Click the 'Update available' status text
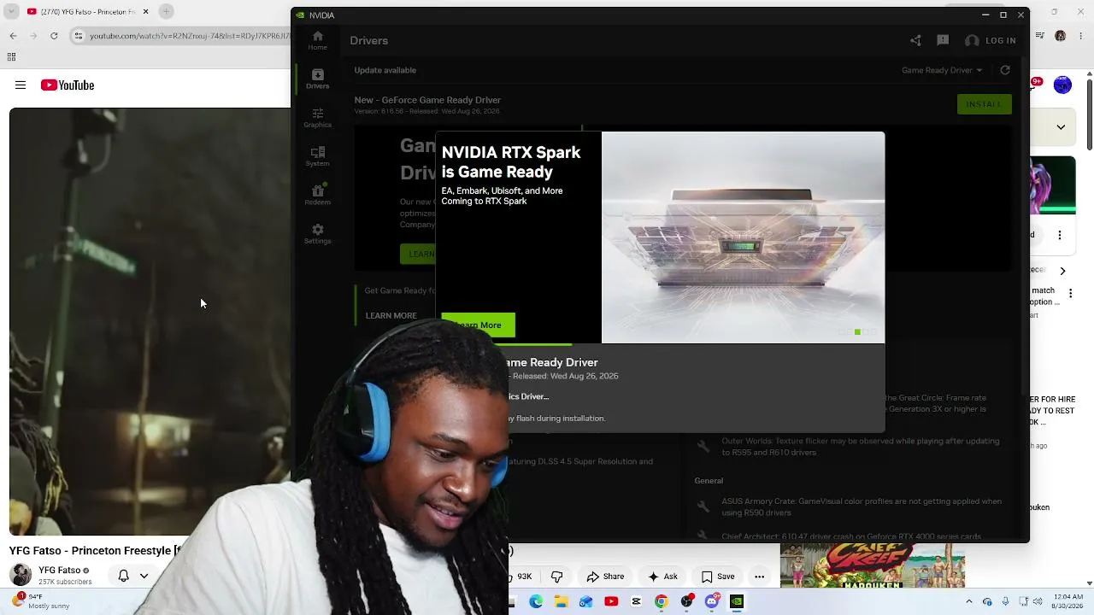The image size is (1094, 615). click(385, 70)
